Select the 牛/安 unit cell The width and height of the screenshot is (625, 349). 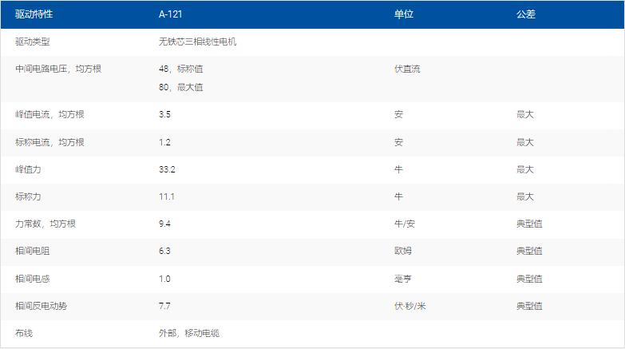click(405, 224)
